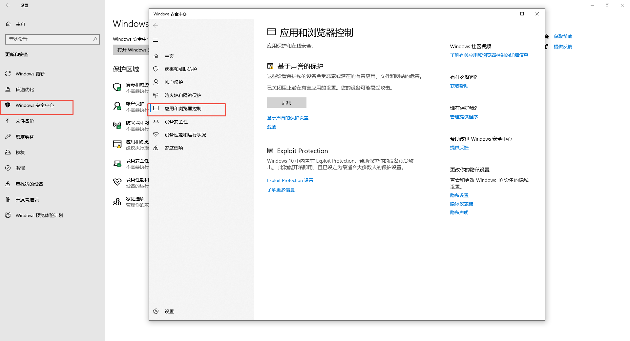Click 获取帮助 link in Settings window
Screen dimensions: 630x341
(563, 36)
